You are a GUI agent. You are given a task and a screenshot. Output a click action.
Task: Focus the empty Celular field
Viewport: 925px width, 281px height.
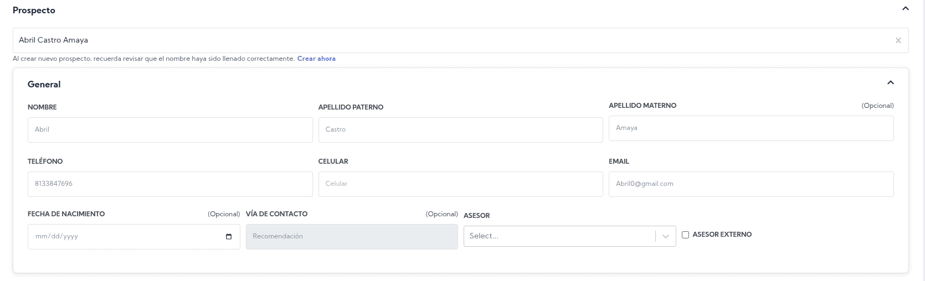460,184
